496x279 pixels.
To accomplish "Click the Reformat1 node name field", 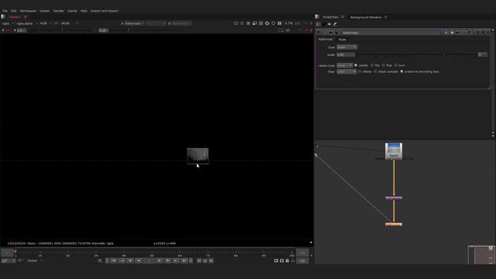I will click(x=391, y=33).
